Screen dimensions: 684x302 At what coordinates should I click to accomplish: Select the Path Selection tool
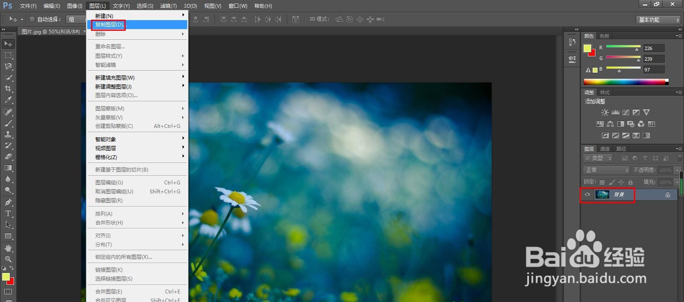pyautogui.click(x=8, y=225)
